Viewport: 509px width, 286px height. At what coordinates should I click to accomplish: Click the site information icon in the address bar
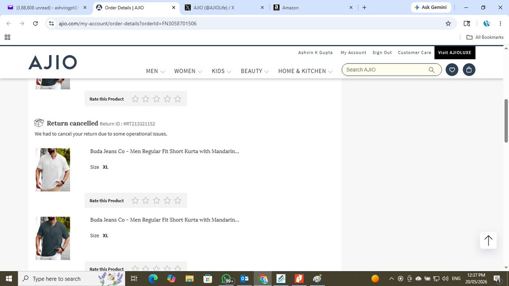51,23
